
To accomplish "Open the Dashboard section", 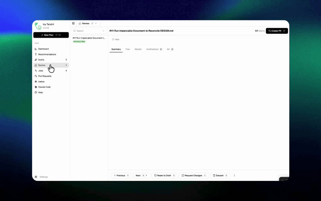I will point(51,49).
